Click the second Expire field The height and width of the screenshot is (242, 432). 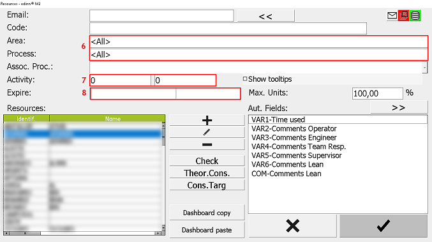208,94
